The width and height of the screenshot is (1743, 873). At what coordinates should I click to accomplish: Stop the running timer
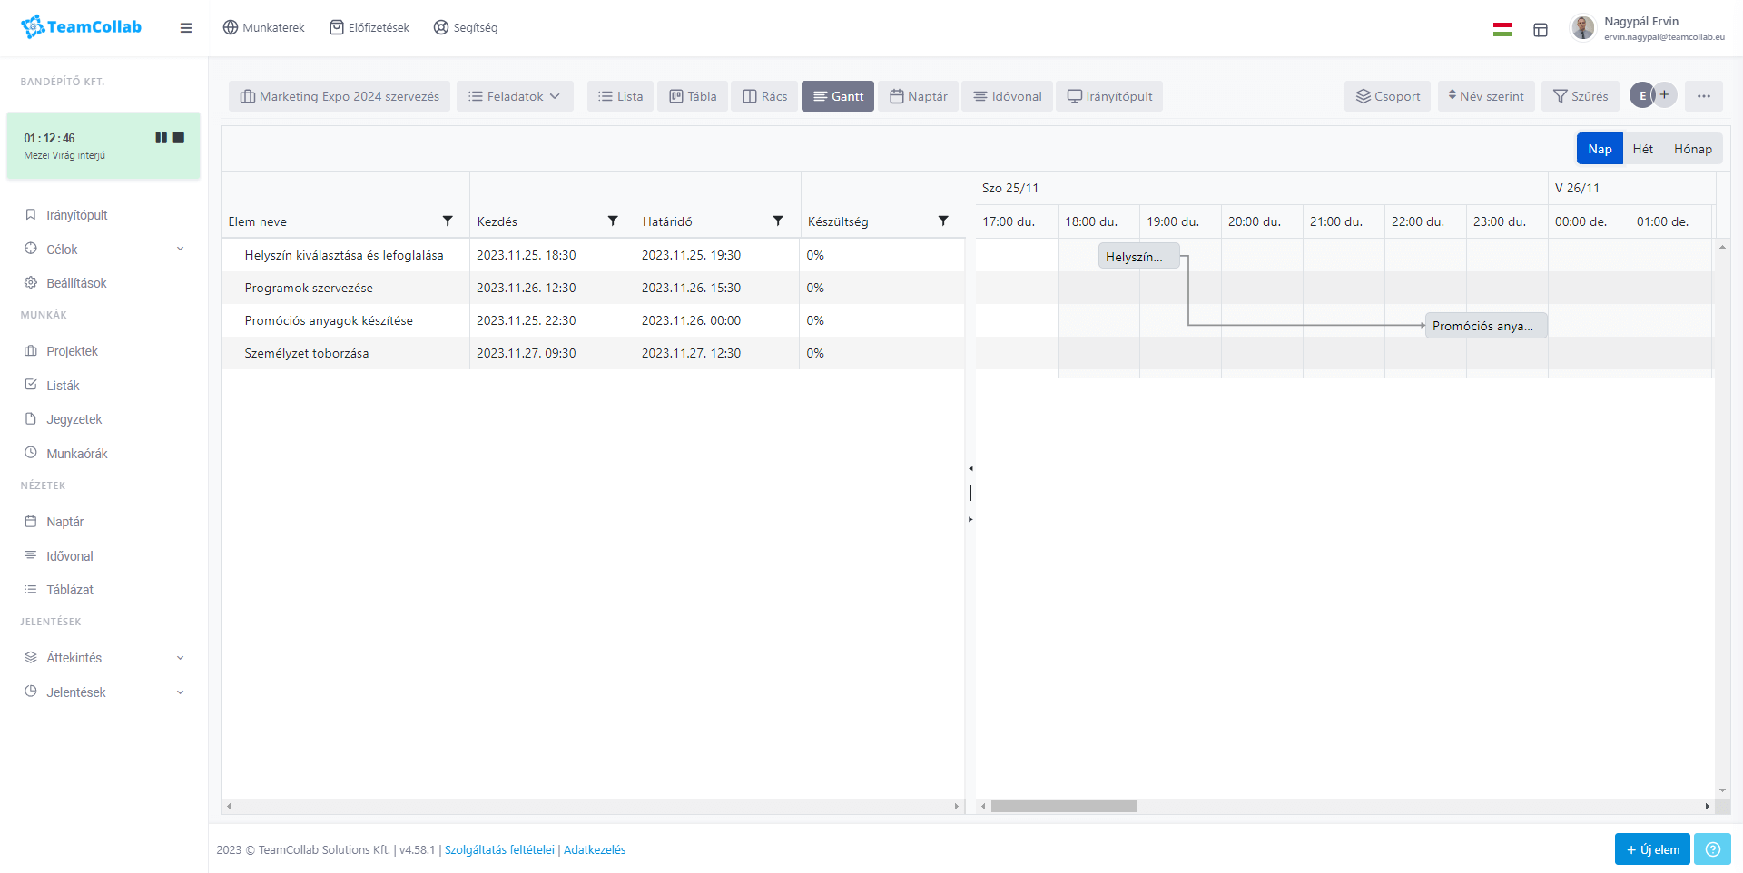pyautogui.click(x=179, y=138)
